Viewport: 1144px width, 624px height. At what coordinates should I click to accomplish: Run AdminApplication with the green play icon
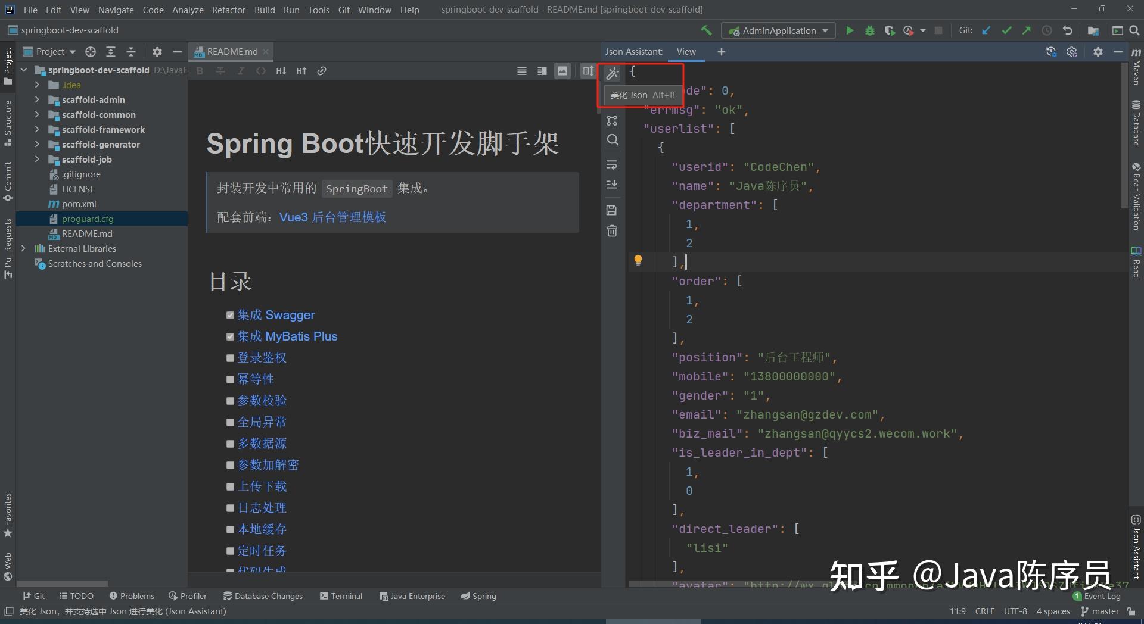pyautogui.click(x=849, y=30)
